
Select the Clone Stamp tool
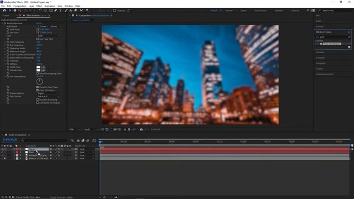point(71,11)
